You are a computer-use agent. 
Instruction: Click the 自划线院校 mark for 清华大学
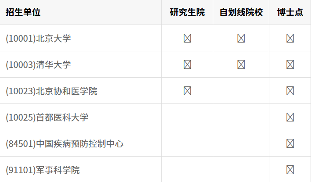click(241, 64)
